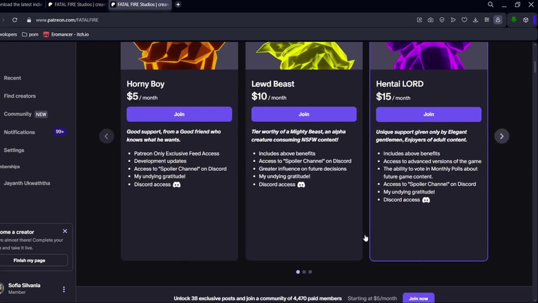Click the browser reload page icon
Screen dimensions: 538x303
[14, 20]
